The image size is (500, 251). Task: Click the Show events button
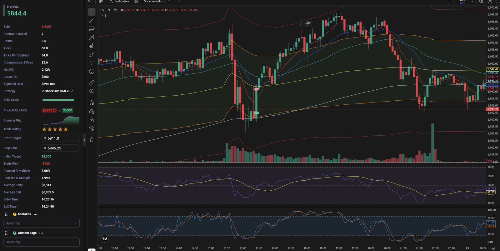(x=152, y=2)
